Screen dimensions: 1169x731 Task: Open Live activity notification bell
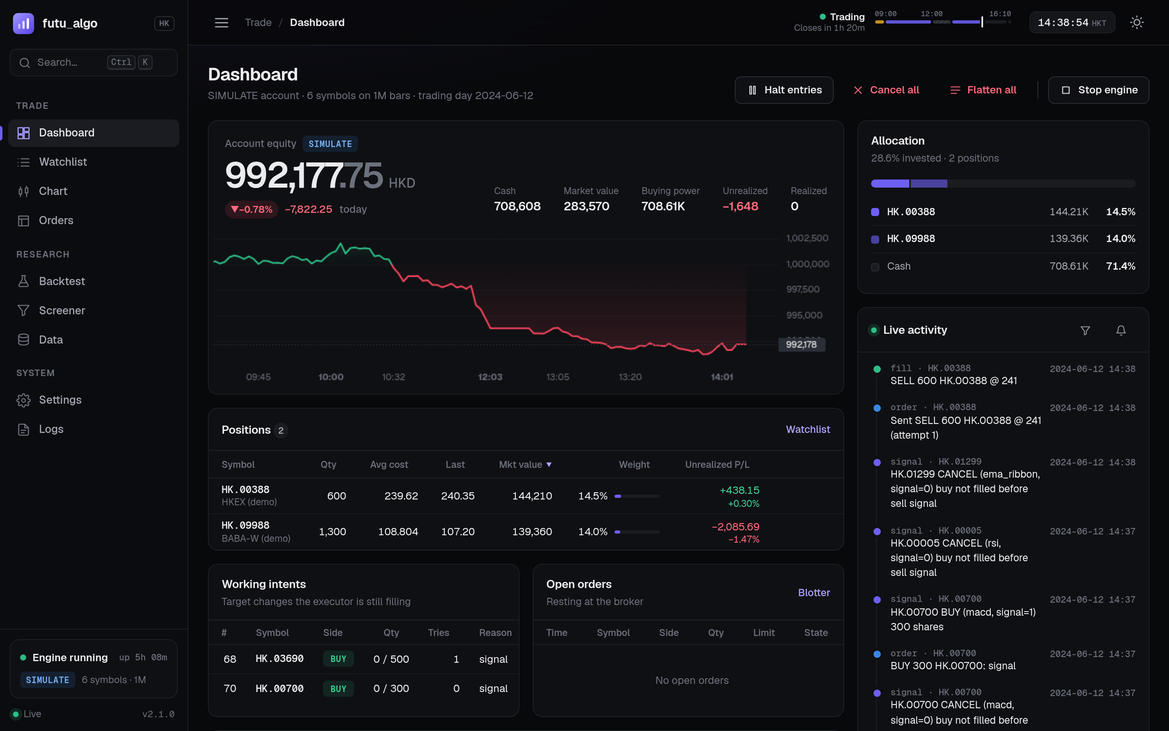(x=1121, y=330)
